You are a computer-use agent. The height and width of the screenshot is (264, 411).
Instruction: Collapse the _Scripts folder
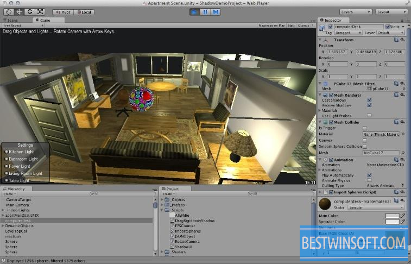point(162,210)
